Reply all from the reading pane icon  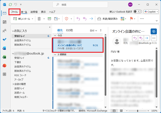pos(141,38)
